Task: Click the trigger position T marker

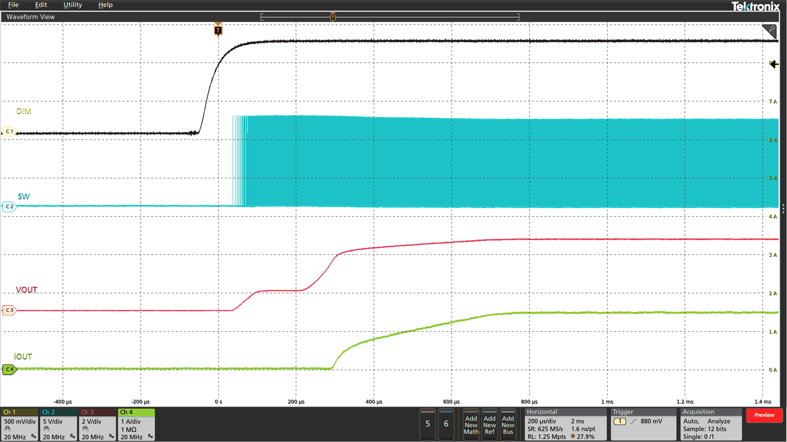Action: (x=218, y=30)
